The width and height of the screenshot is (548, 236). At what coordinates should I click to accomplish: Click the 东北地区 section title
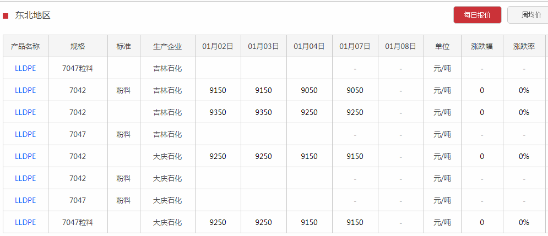(x=33, y=15)
